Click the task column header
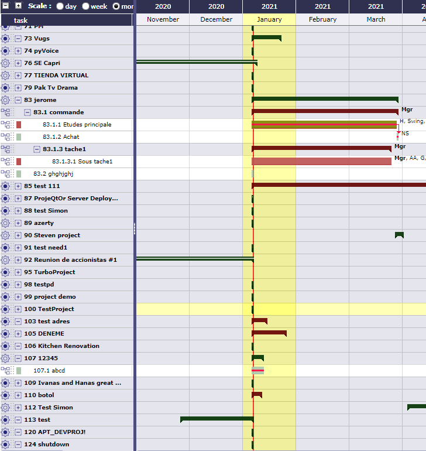The width and height of the screenshot is (426, 451). 20,20
